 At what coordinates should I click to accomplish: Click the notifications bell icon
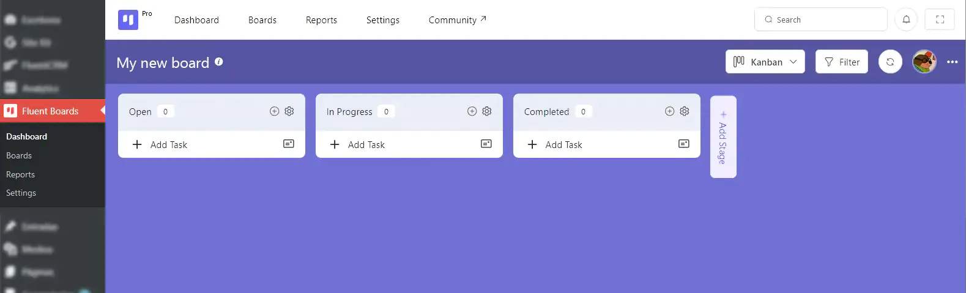[x=906, y=20]
